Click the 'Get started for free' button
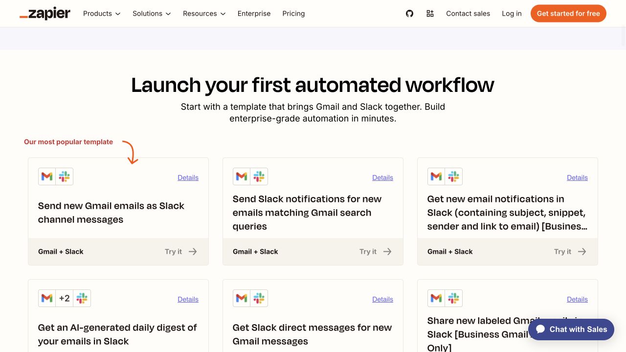Screen dimensions: 626x352 pos(568,14)
